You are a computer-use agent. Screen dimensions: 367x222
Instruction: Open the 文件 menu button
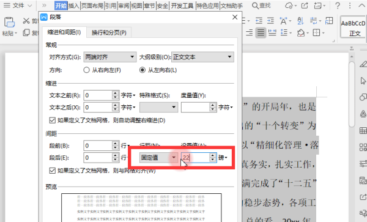[18, 6]
